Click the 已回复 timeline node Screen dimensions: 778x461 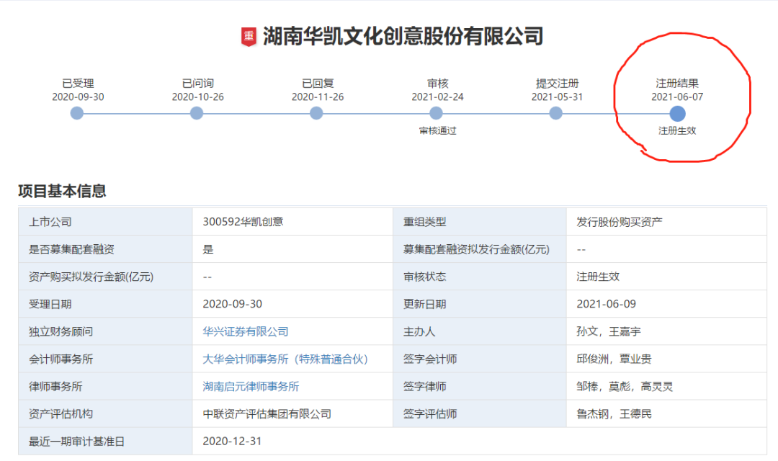(x=316, y=113)
